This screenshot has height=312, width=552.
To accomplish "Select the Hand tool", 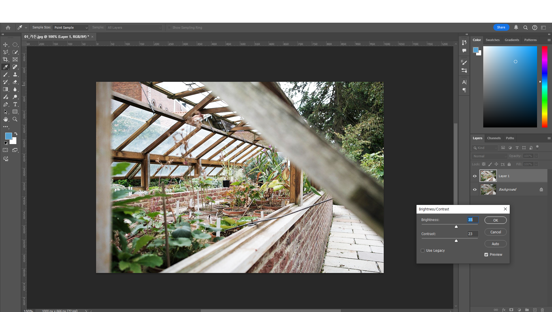I will pos(5,119).
